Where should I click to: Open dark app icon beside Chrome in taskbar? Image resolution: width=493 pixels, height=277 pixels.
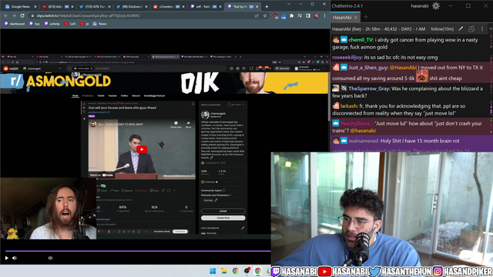246,271
